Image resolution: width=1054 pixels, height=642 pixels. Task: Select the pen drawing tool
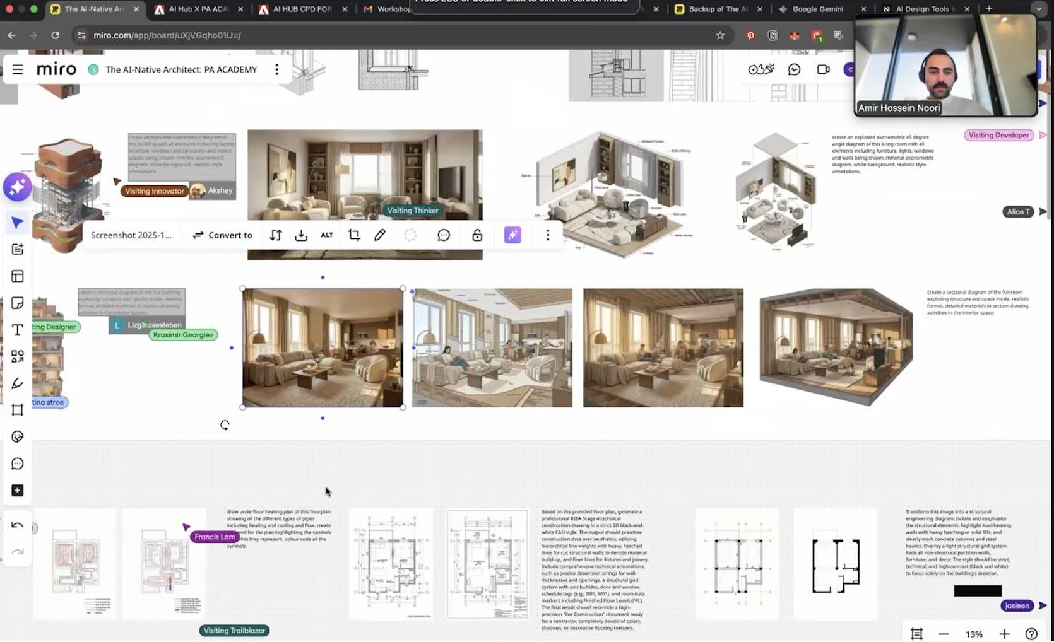click(18, 383)
